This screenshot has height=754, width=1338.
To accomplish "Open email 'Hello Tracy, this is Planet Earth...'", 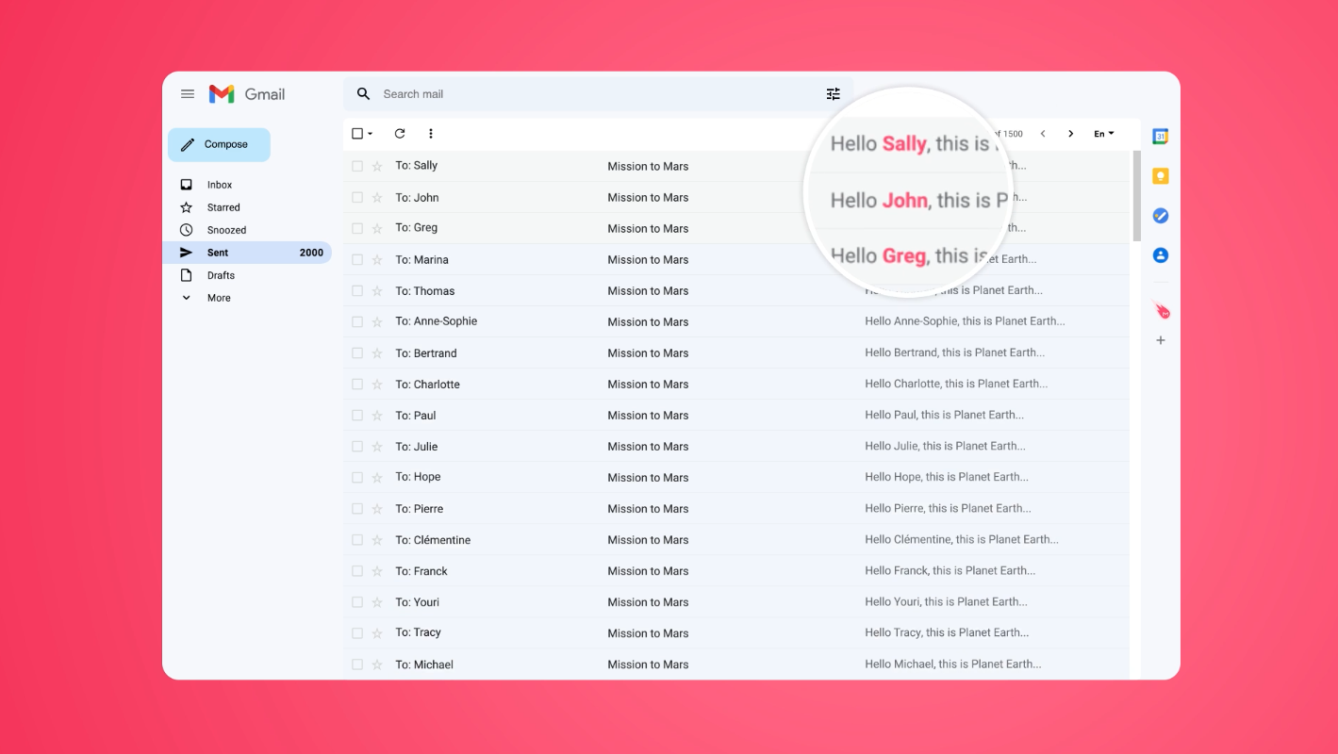I will 947,632.
